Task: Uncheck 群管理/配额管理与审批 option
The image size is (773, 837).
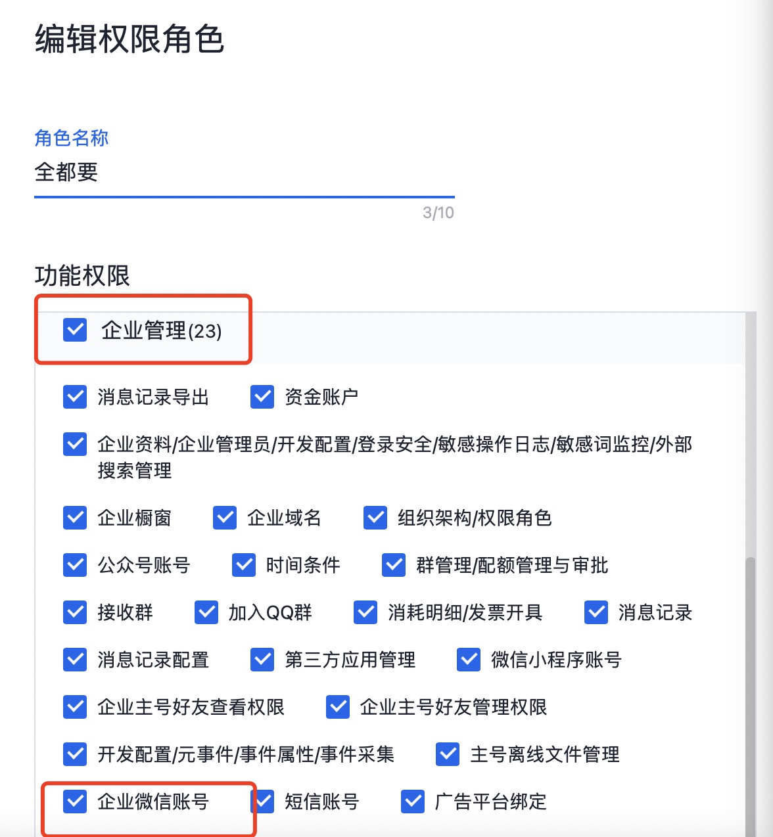Action: tap(394, 565)
